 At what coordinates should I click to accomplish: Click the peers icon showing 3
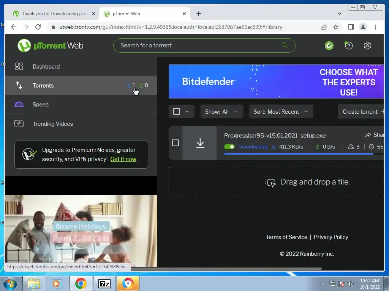pos(351,147)
